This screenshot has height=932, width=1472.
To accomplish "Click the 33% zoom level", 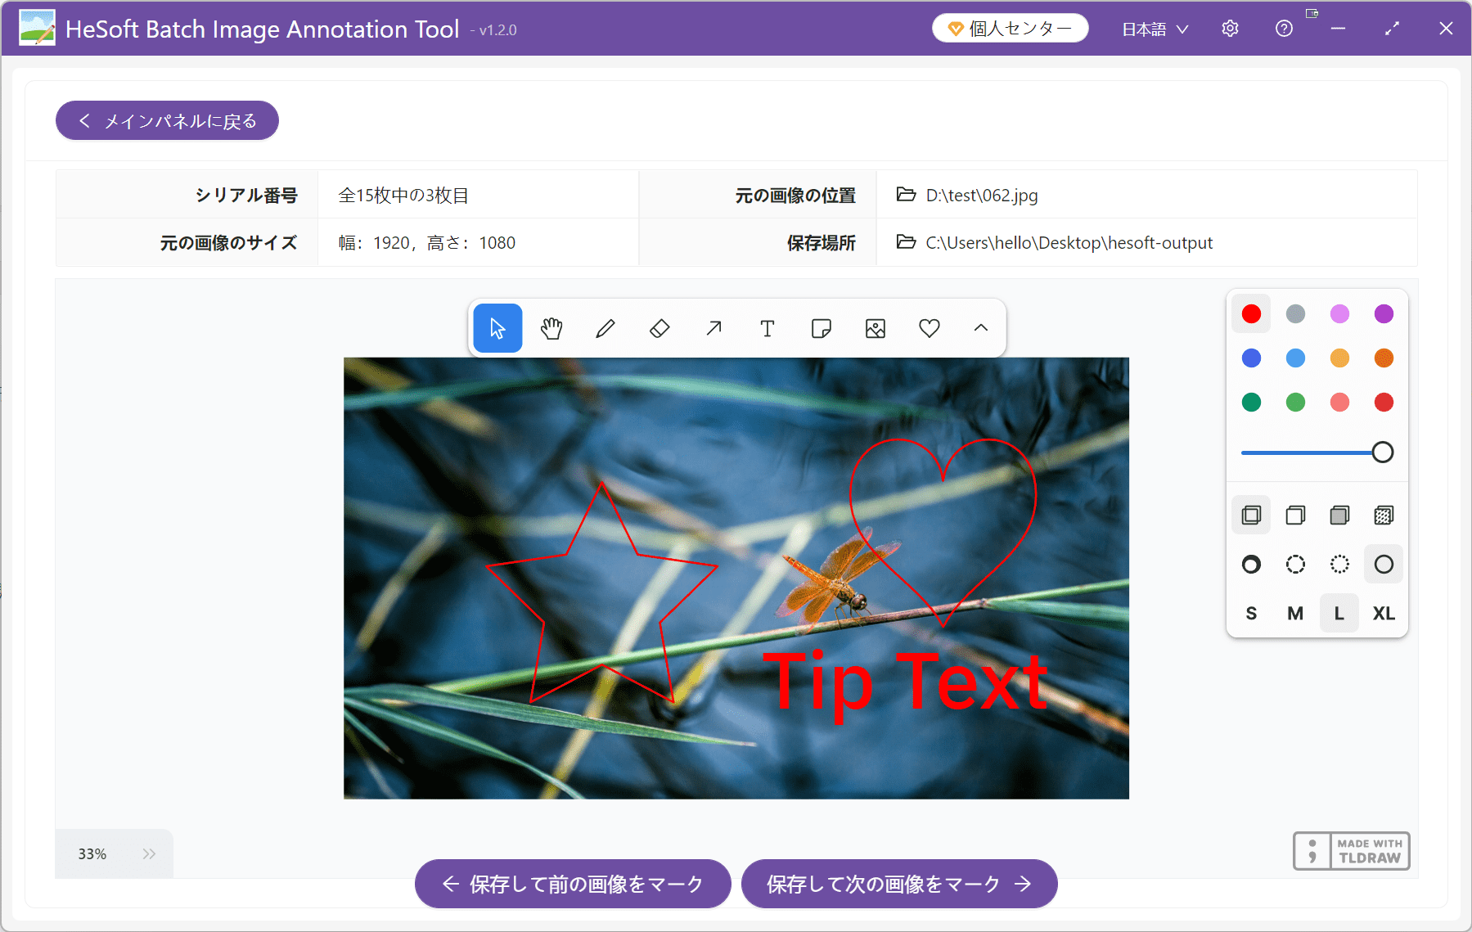I will pyautogui.click(x=92, y=854).
